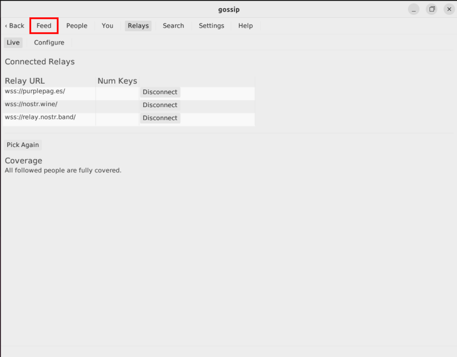Open the Help tab
Image resolution: width=457 pixels, height=357 pixels.
(245, 25)
